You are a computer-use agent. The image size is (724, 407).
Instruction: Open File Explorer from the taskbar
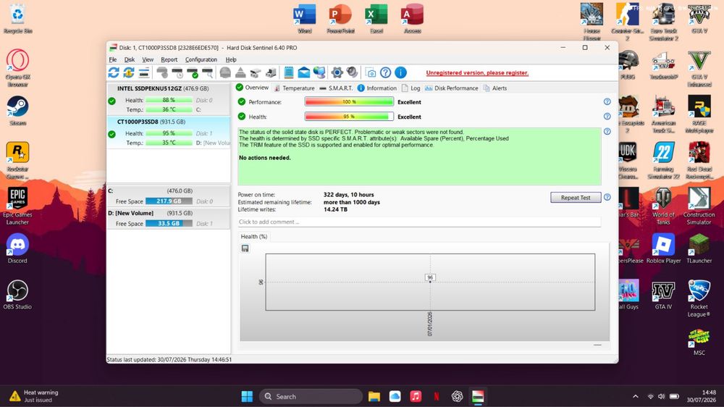pyautogui.click(x=374, y=396)
